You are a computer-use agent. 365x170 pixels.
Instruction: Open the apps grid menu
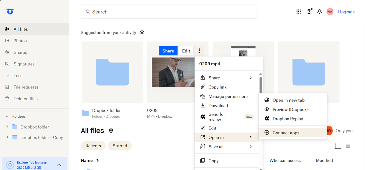(x=299, y=11)
